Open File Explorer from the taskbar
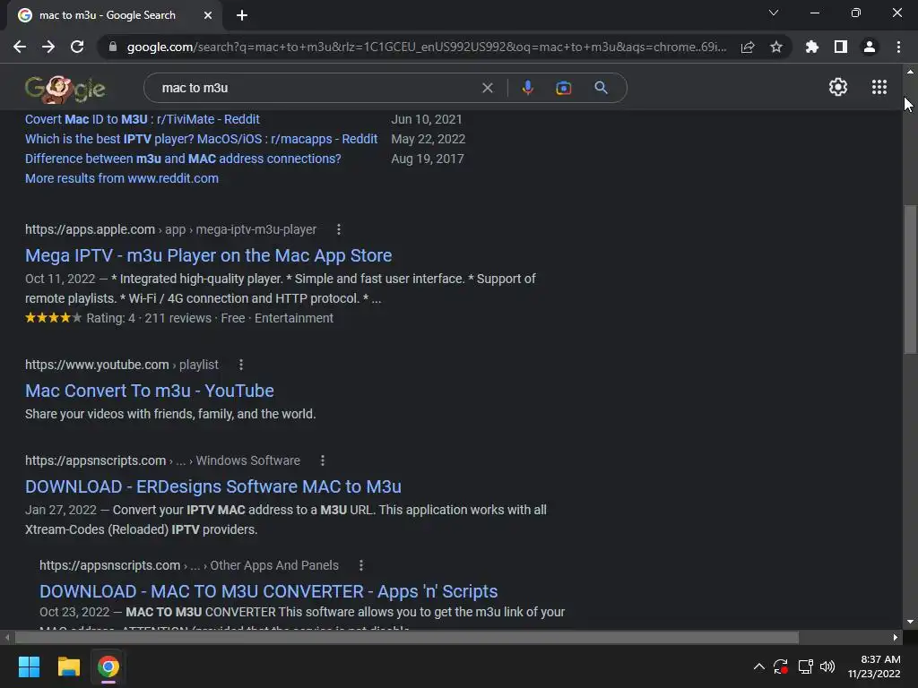The image size is (918, 688). [x=68, y=666]
